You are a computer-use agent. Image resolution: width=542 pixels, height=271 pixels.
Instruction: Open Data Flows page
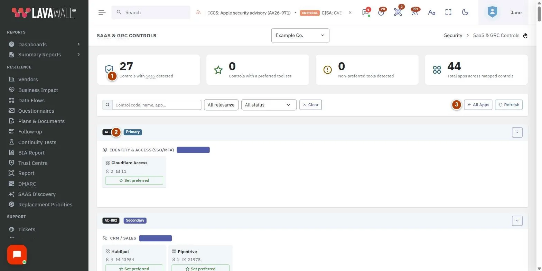31,101
